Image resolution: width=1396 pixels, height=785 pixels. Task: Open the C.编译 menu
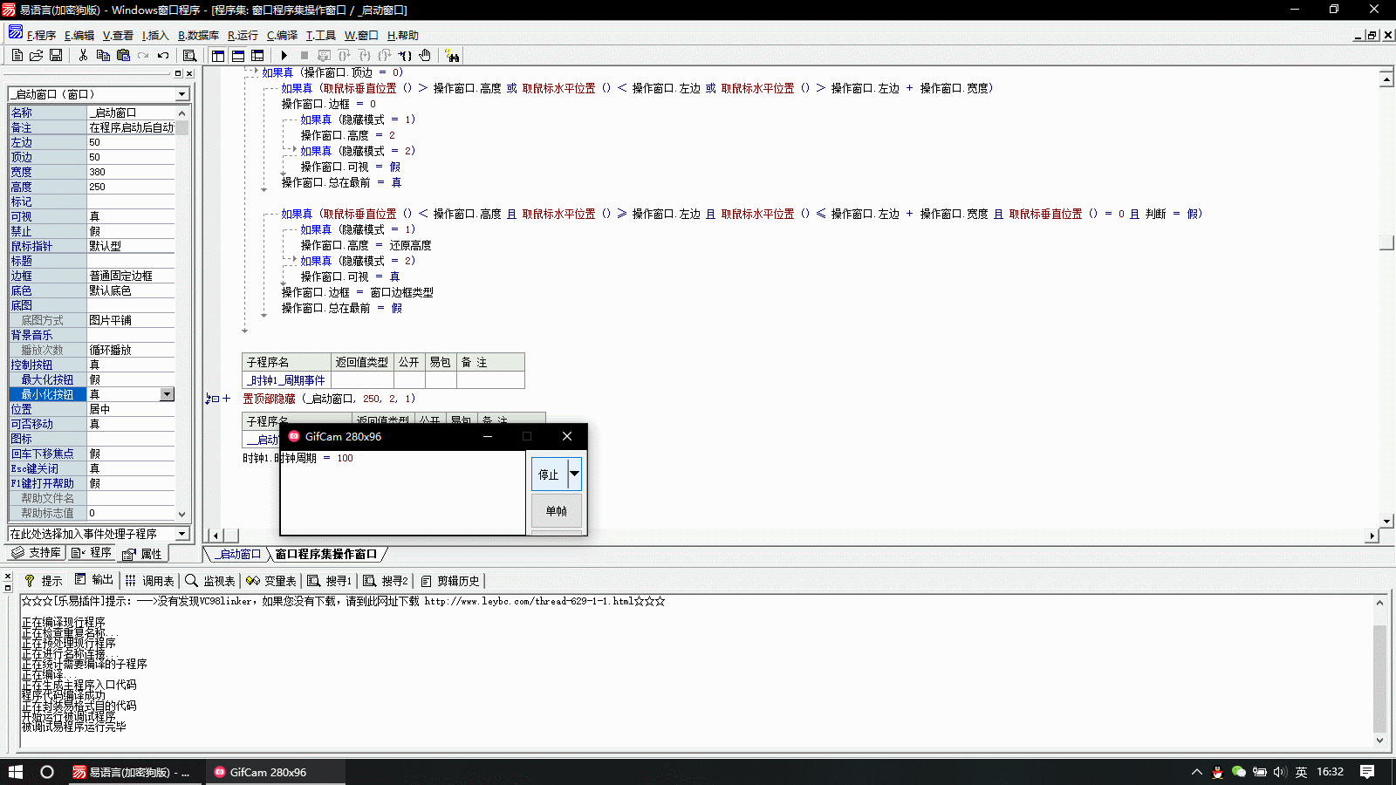pyautogui.click(x=282, y=35)
